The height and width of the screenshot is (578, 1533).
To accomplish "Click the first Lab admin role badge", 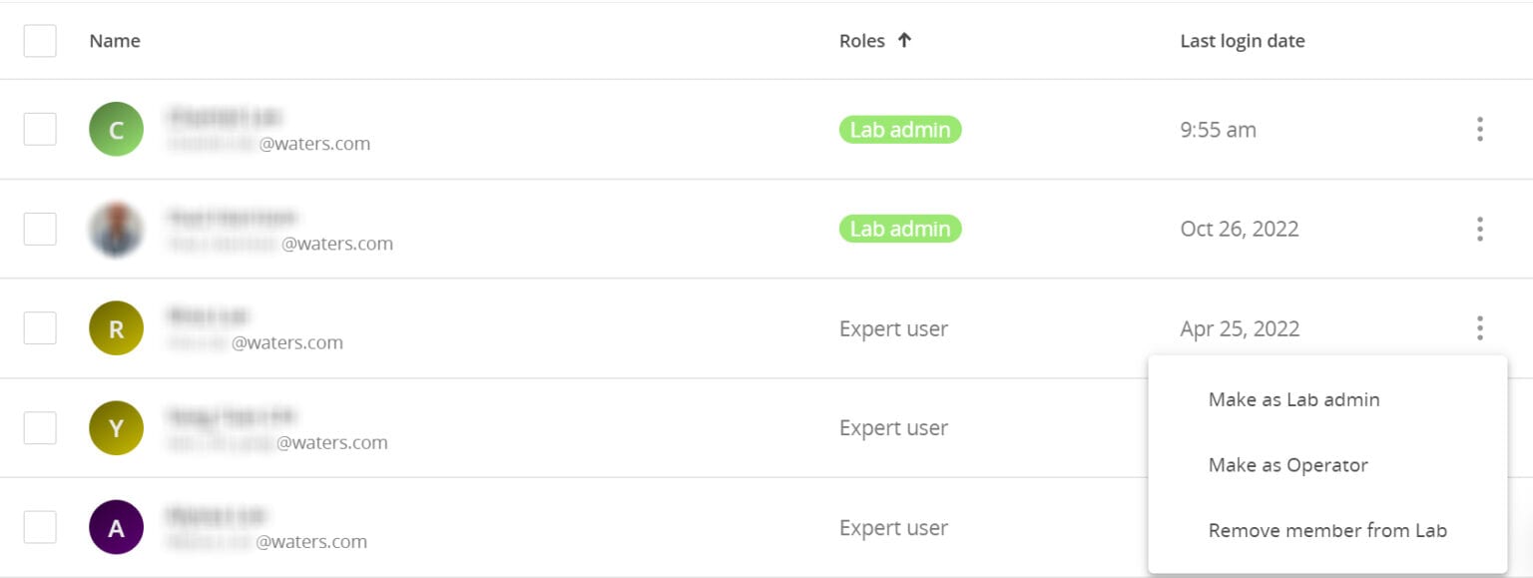I will point(899,130).
